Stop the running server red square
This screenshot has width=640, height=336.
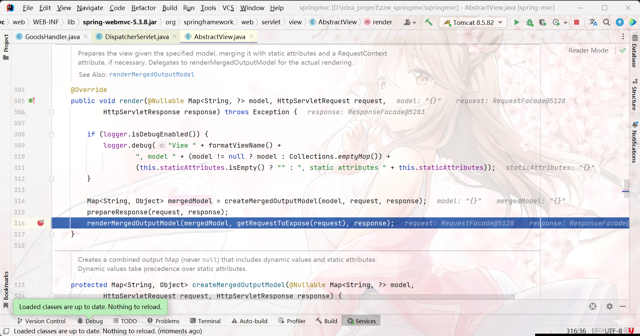[x=577, y=22]
